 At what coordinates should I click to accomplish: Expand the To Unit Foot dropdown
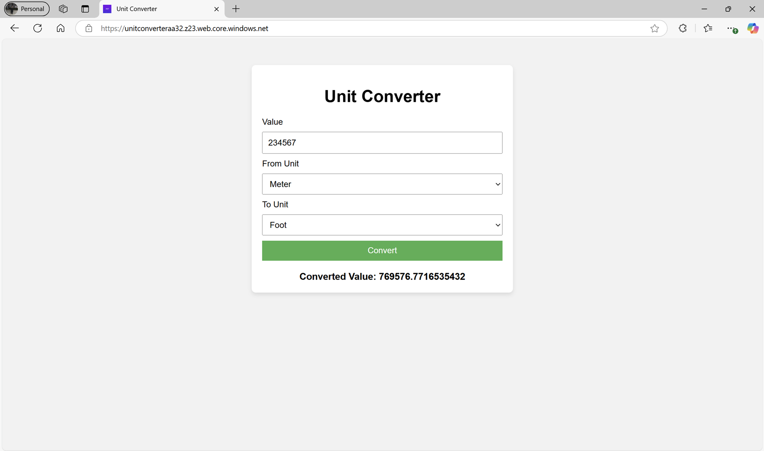[382, 225]
